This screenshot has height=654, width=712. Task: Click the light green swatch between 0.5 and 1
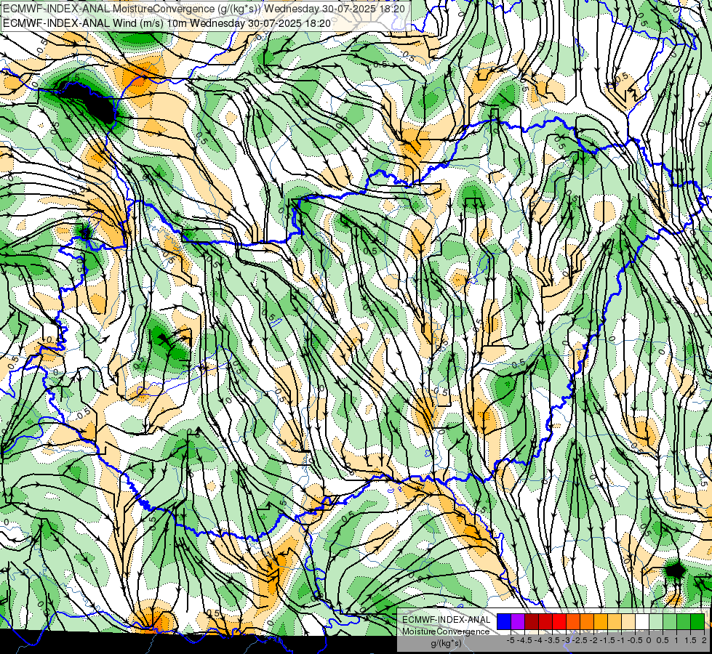[670, 621]
